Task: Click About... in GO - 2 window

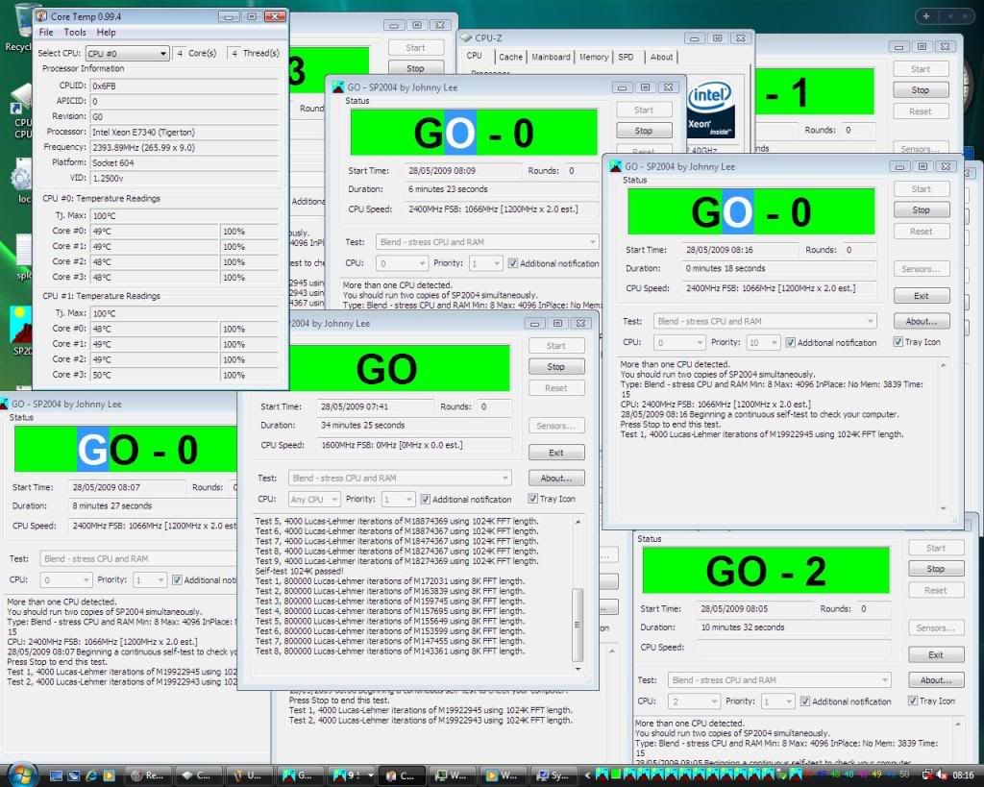Action: pyautogui.click(x=936, y=680)
